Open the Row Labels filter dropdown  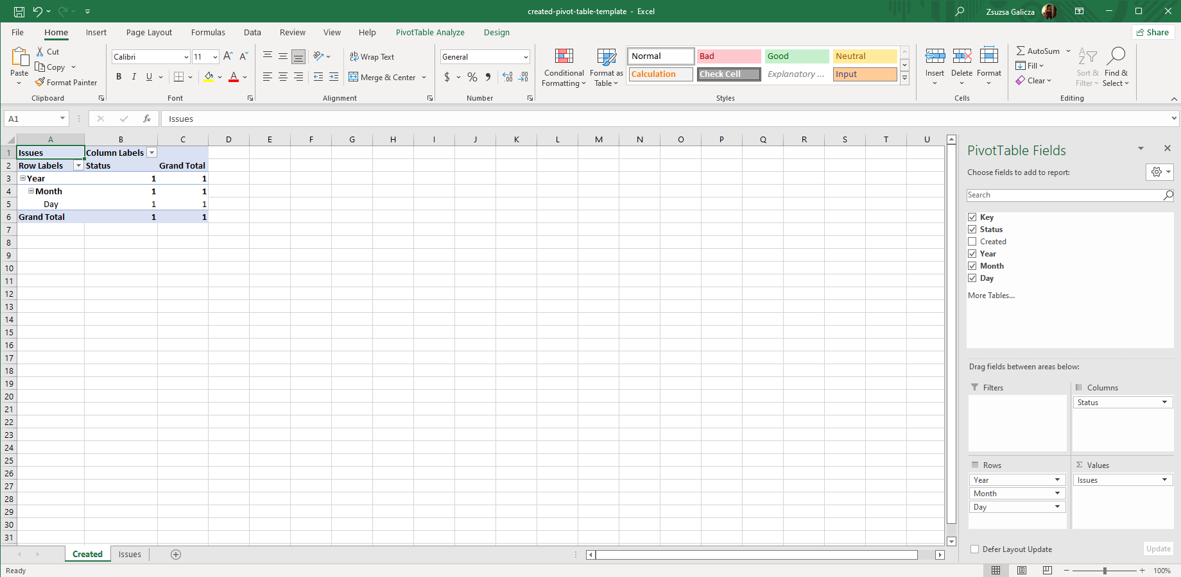click(x=78, y=166)
